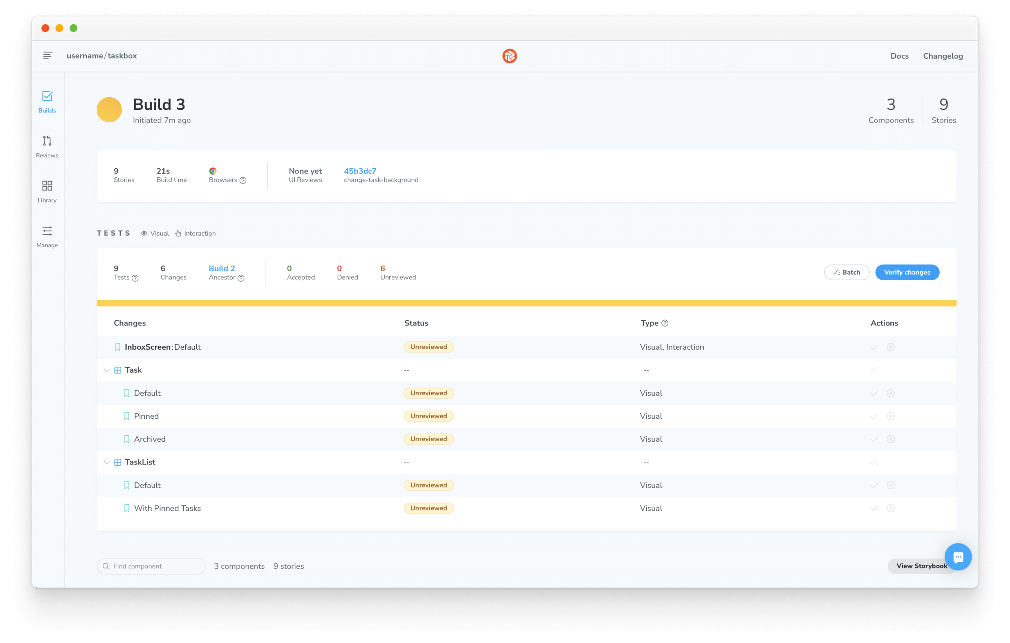This screenshot has height=643, width=1010.
Task: Click Verify changes button
Action: coord(908,272)
